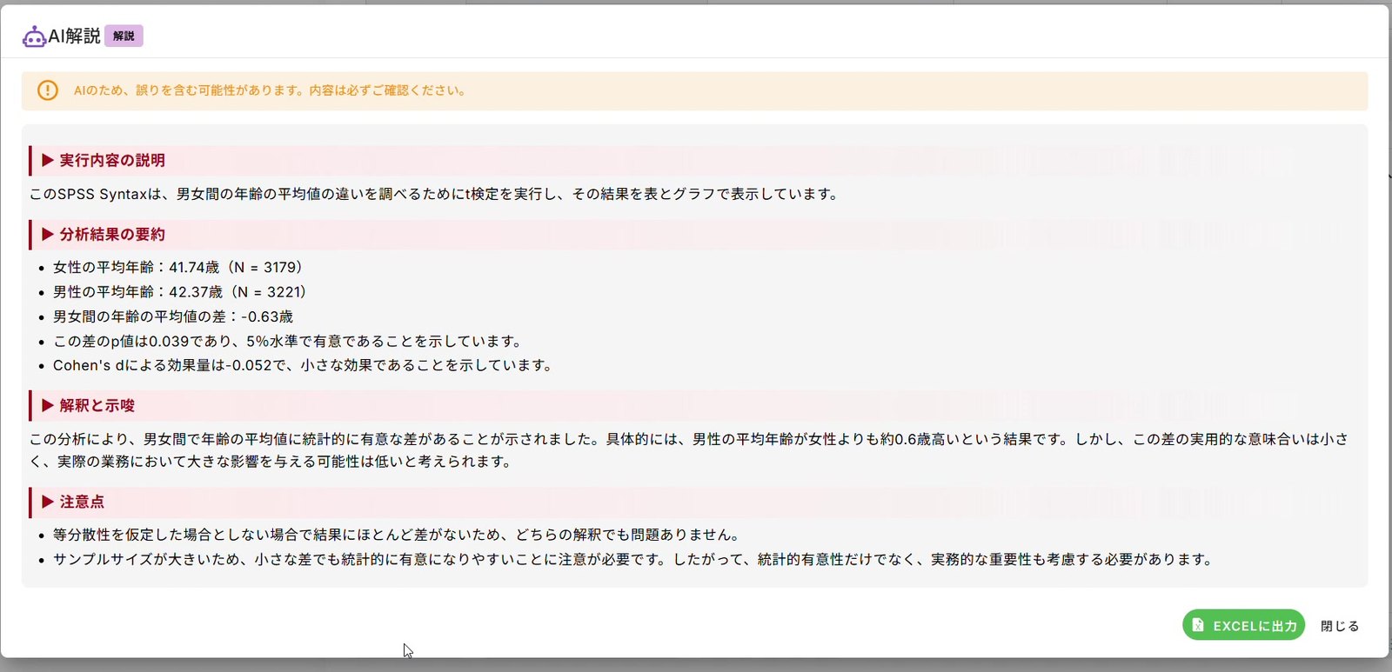Click the AI解説 dialog title
Screen dimensions: 1392x672
(x=74, y=37)
